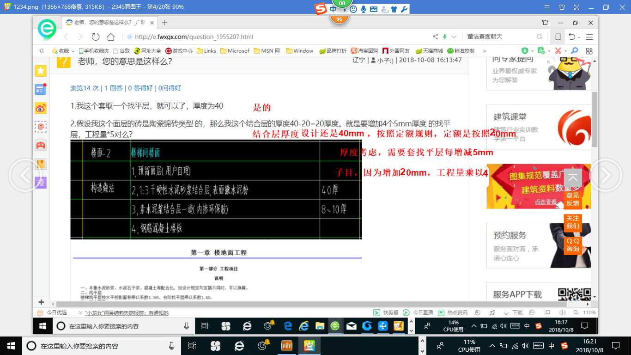Open the 网址大全 bookmark
This screenshot has height=355, width=631.
(147, 51)
